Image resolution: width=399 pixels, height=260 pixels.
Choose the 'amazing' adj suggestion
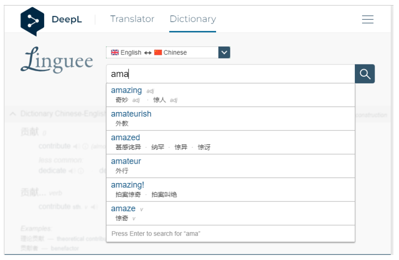click(230, 95)
